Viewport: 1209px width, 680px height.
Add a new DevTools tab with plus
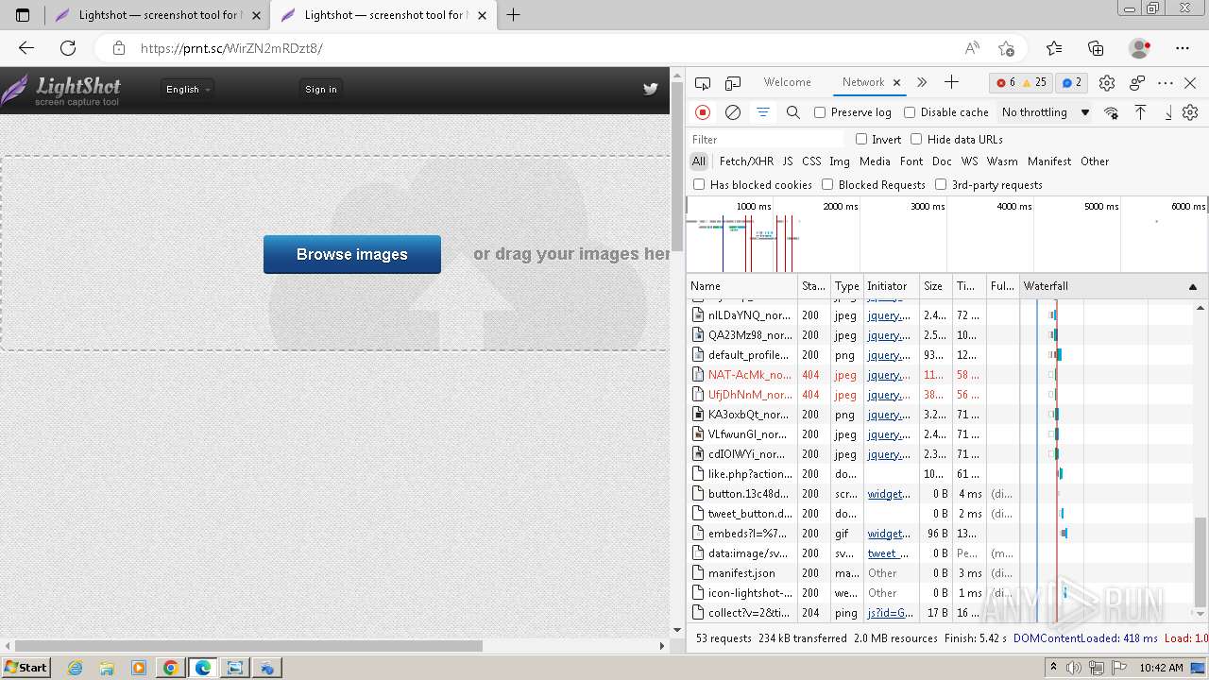click(x=951, y=82)
